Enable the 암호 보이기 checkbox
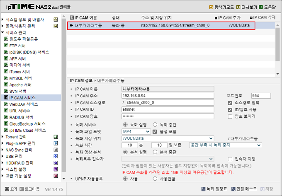Screen dimensions: 282x196 (x=230, y=116)
